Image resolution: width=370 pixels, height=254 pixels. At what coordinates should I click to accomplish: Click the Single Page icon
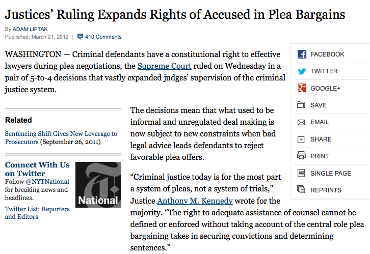click(x=301, y=173)
